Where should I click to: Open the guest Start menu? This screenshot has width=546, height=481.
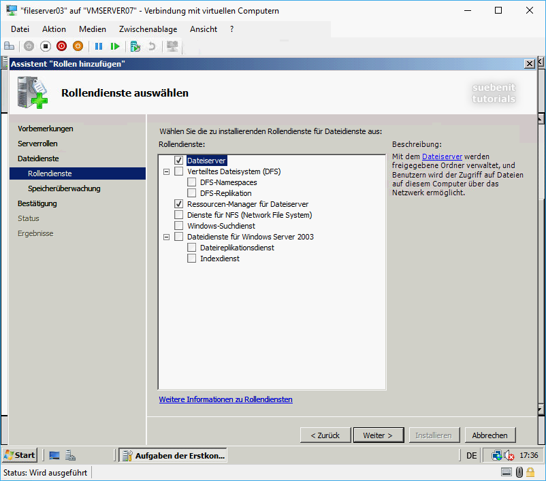[20, 455]
